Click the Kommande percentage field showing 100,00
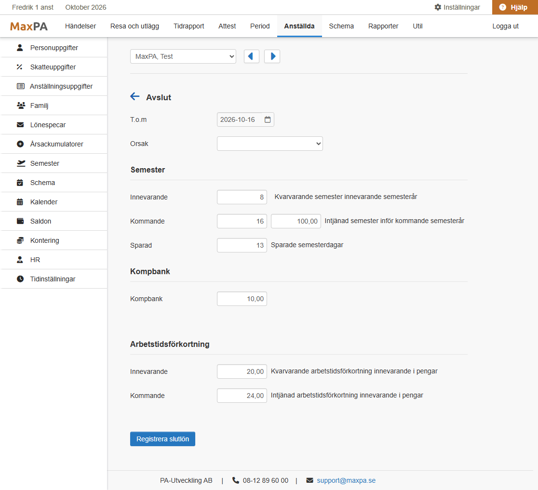Screen dimensions: 538x490 (296, 221)
